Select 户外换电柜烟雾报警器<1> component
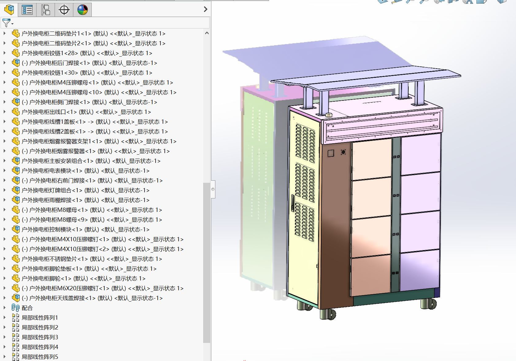 click(x=95, y=151)
